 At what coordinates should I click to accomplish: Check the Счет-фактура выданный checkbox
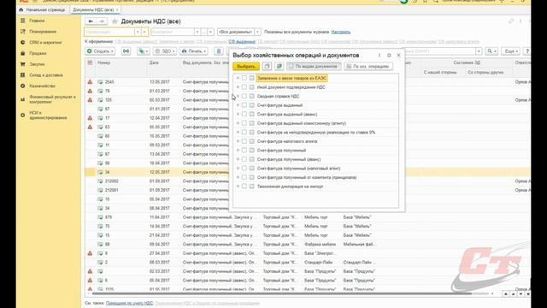[x=244, y=105]
